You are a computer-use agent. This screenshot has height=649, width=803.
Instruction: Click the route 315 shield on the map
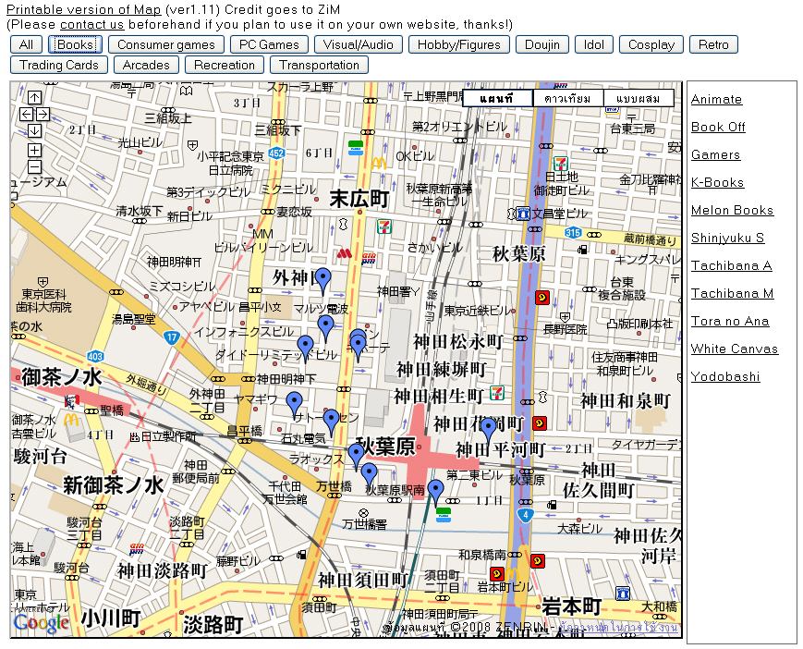573,233
